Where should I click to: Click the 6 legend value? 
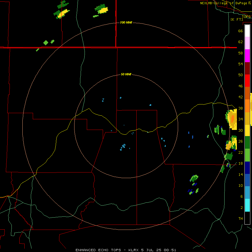(x=242, y=196)
